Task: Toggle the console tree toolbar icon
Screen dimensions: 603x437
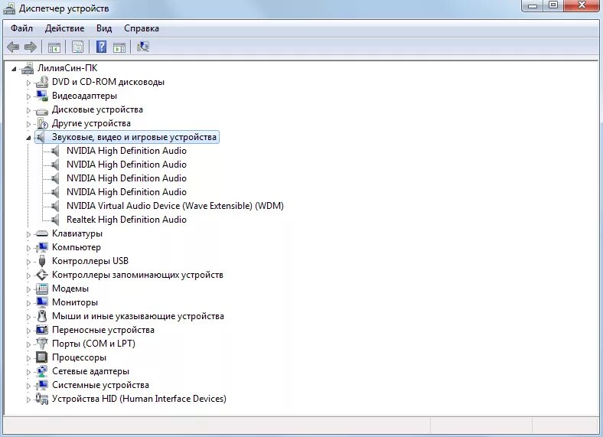Action: [54, 47]
